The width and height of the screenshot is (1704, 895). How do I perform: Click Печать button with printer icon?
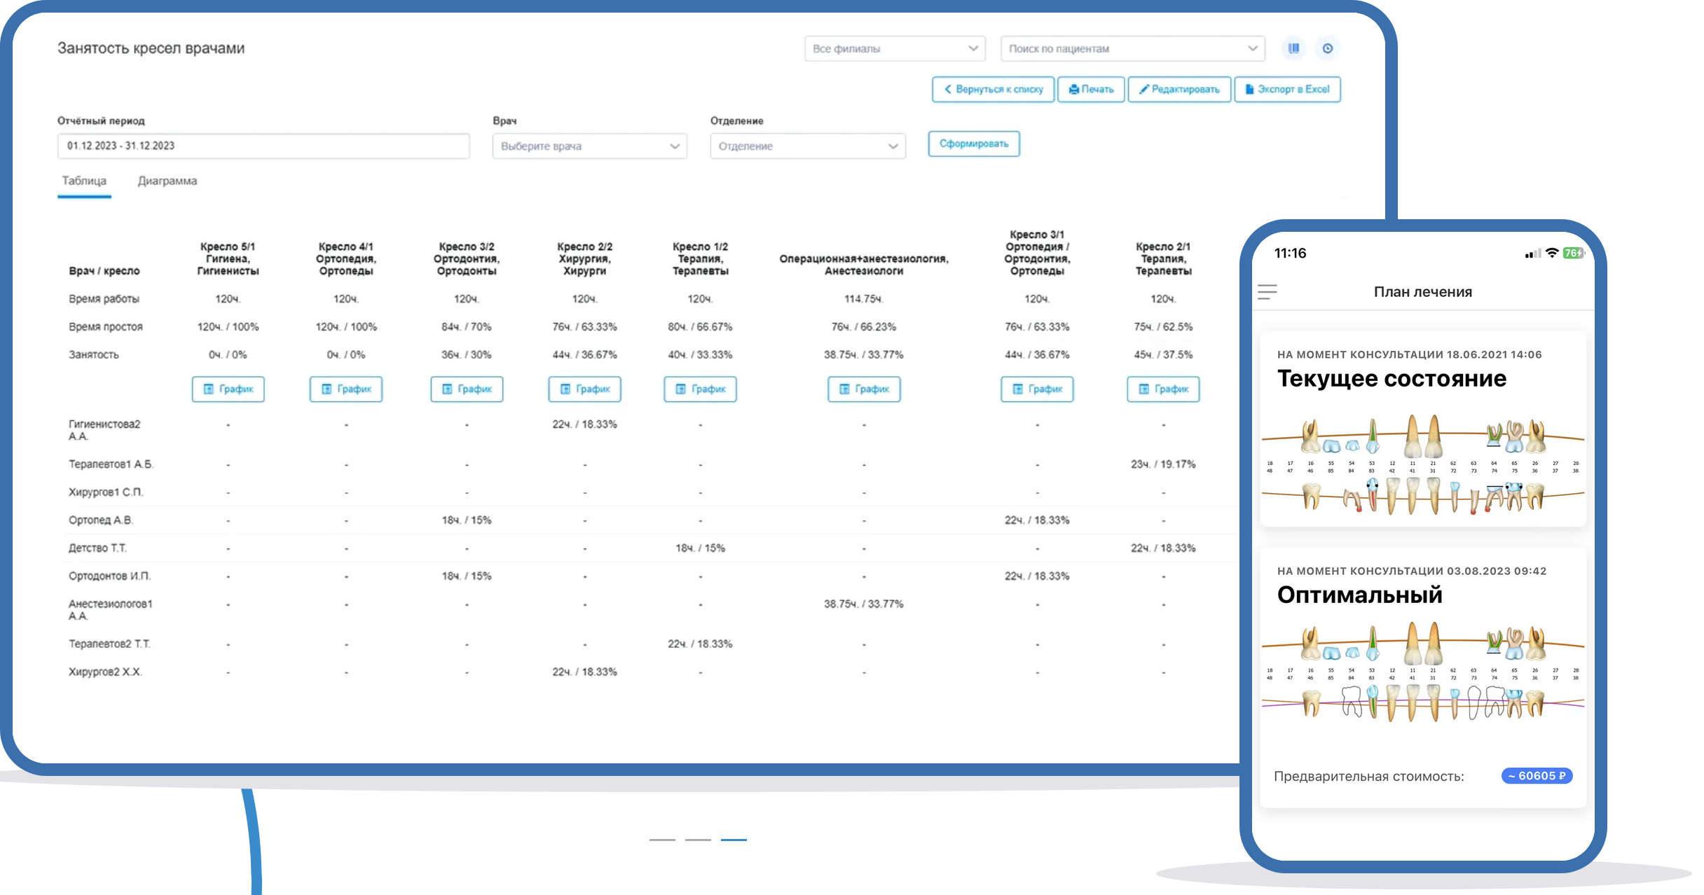click(x=1091, y=90)
